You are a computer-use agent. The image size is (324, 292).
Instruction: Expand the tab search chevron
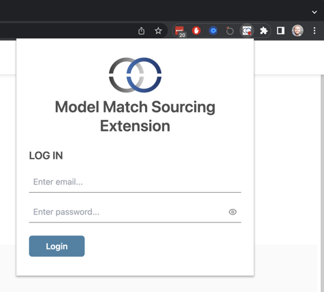click(314, 12)
